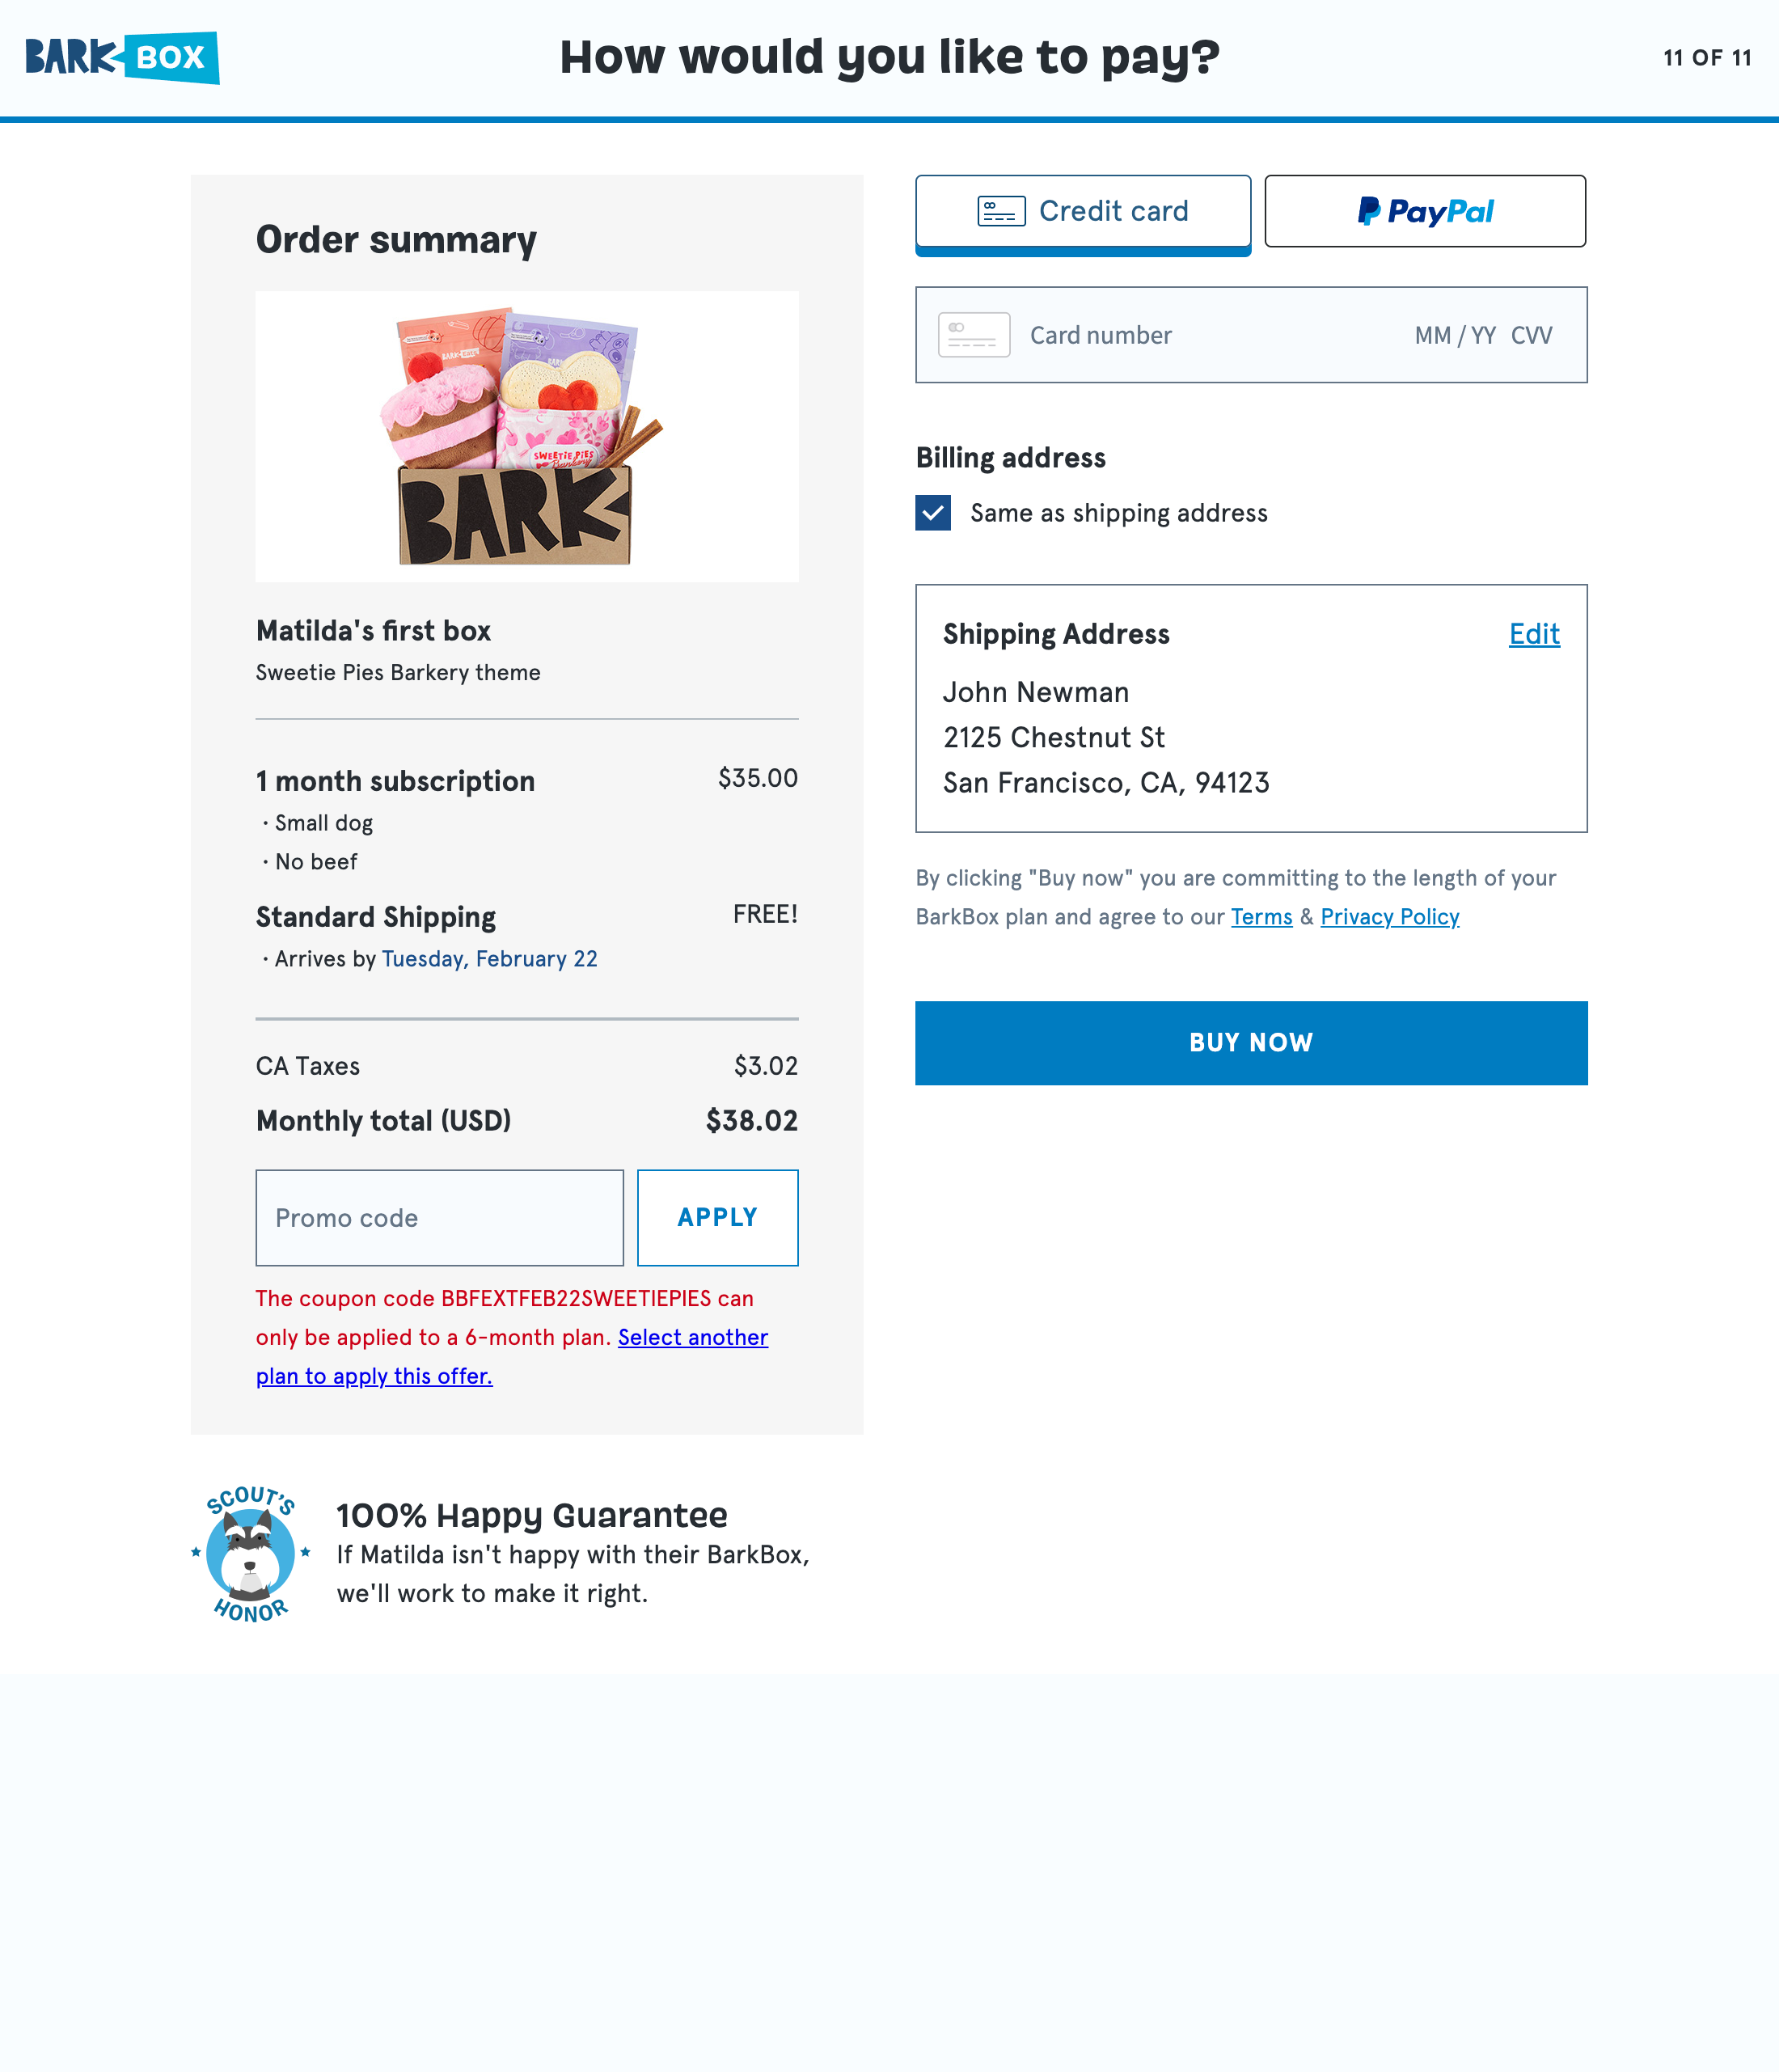Click Edit shipping address link
This screenshot has height=2072, width=1779.
[x=1536, y=632]
